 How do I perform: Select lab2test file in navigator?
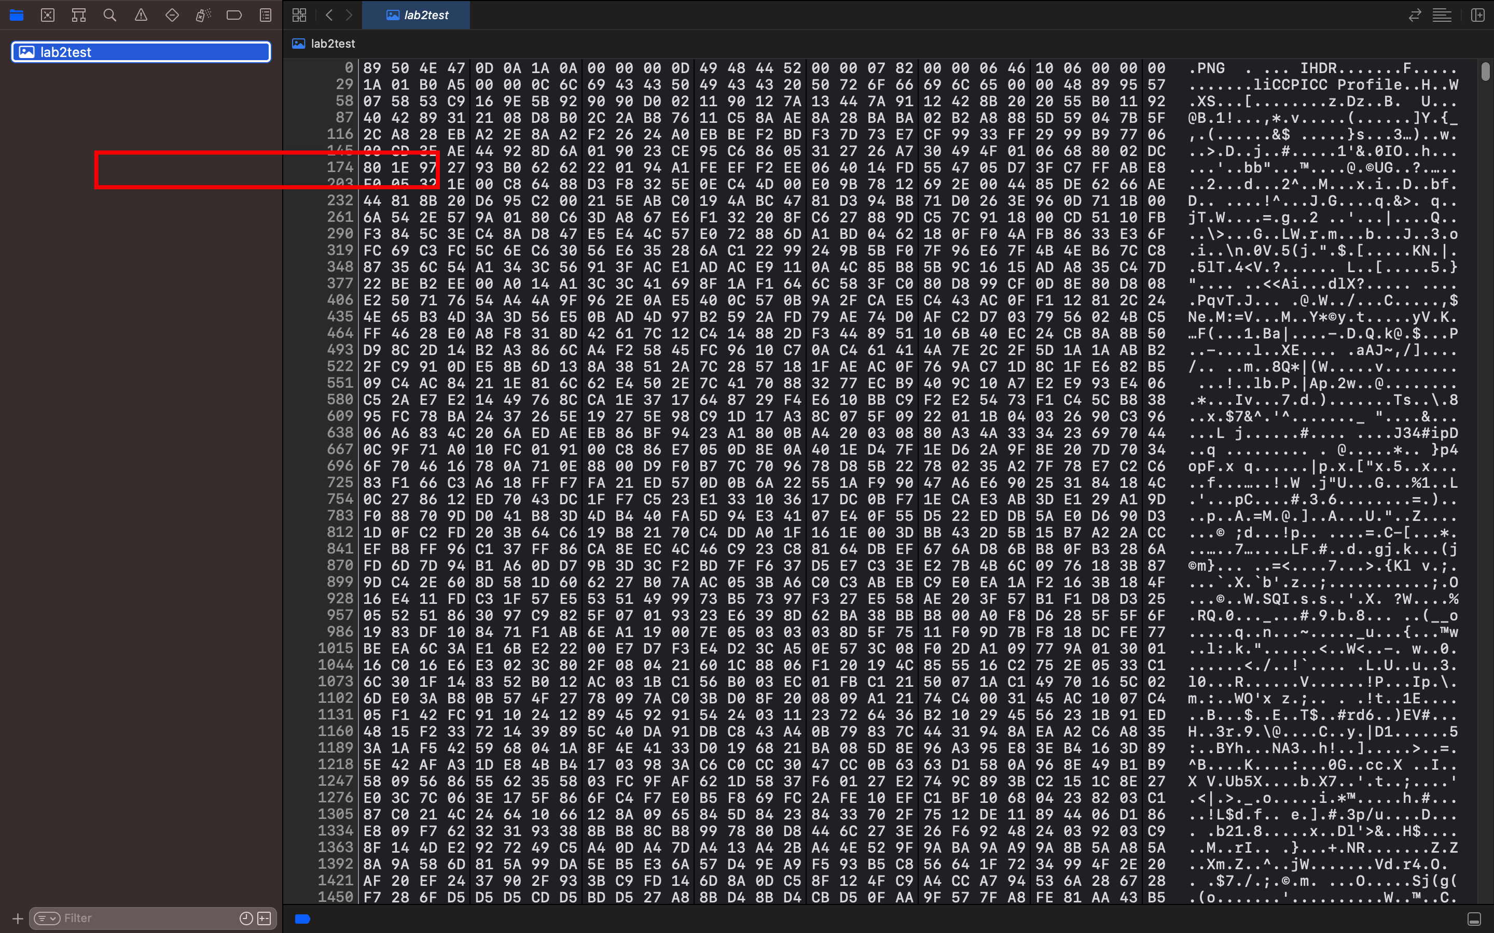tap(141, 52)
